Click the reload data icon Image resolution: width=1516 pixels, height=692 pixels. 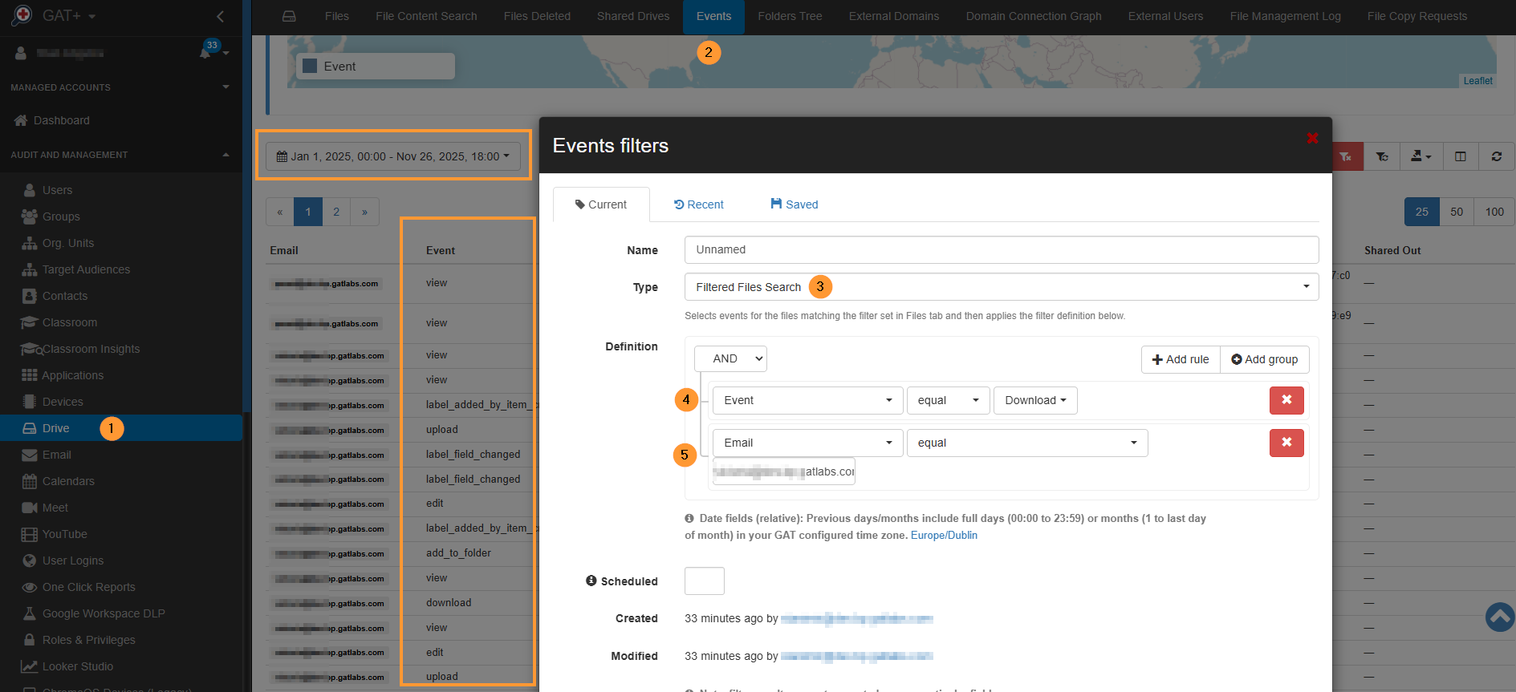coord(1496,156)
